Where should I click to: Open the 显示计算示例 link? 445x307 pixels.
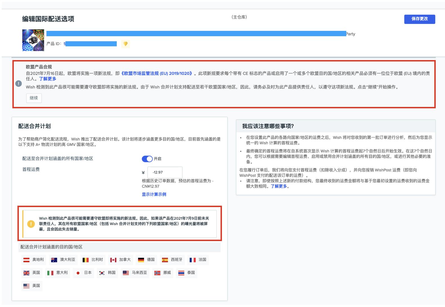tap(154, 194)
